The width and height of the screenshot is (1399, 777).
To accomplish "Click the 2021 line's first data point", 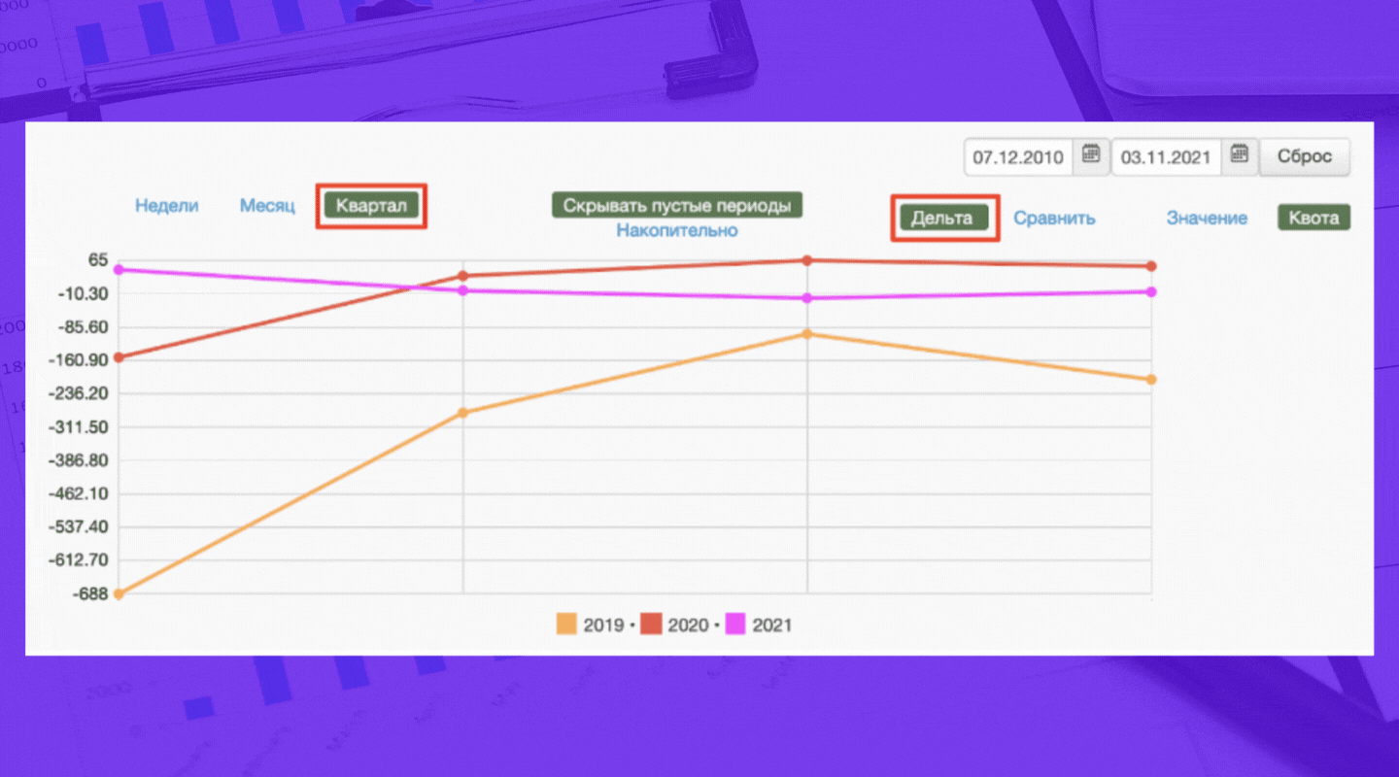I will coord(119,269).
